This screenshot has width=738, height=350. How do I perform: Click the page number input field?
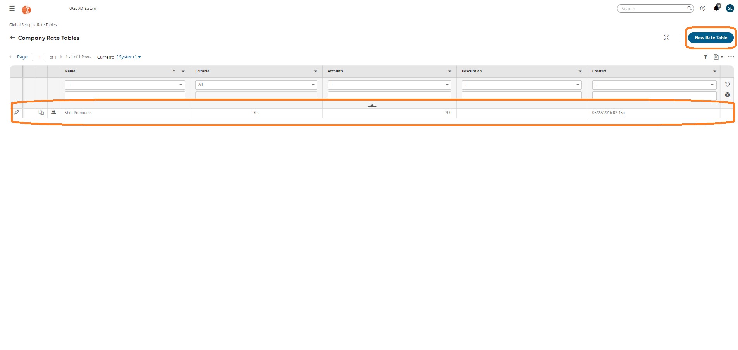[x=39, y=57]
